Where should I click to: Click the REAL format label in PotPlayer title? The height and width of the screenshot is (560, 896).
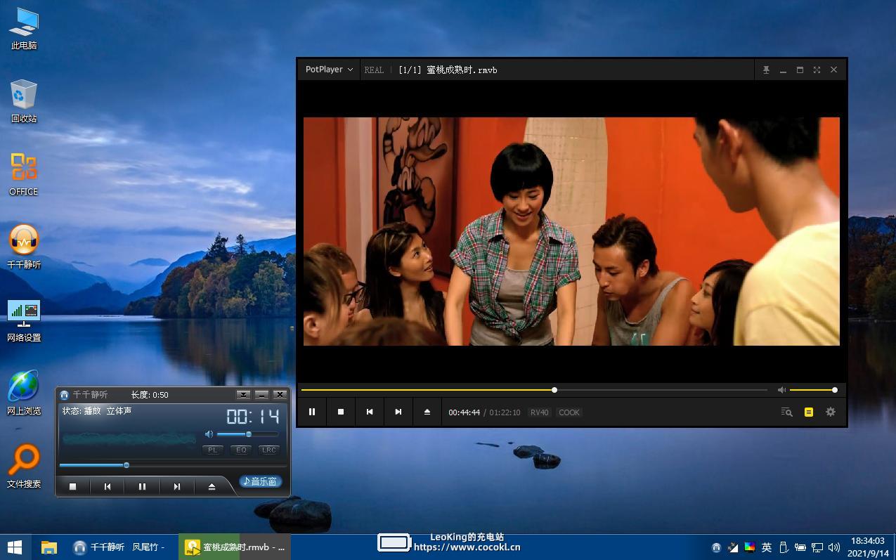374,70
